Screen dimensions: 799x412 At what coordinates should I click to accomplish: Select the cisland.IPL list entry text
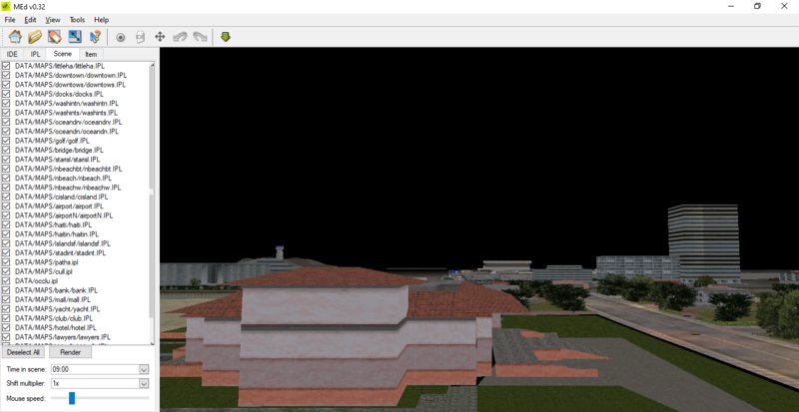61,197
